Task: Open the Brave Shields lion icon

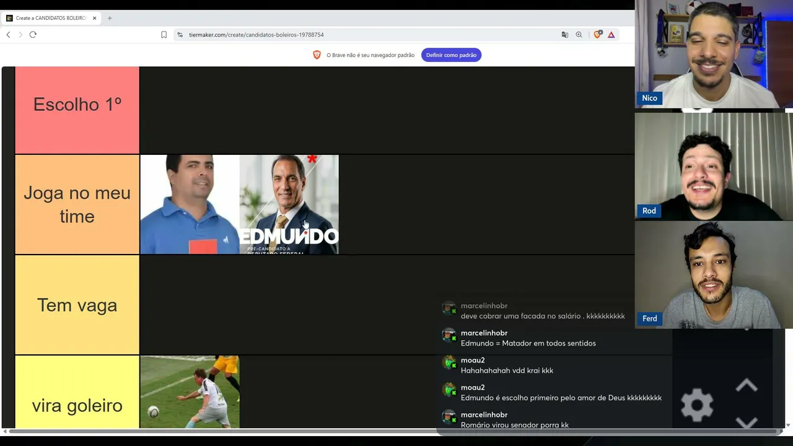Action: pos(597,35)
